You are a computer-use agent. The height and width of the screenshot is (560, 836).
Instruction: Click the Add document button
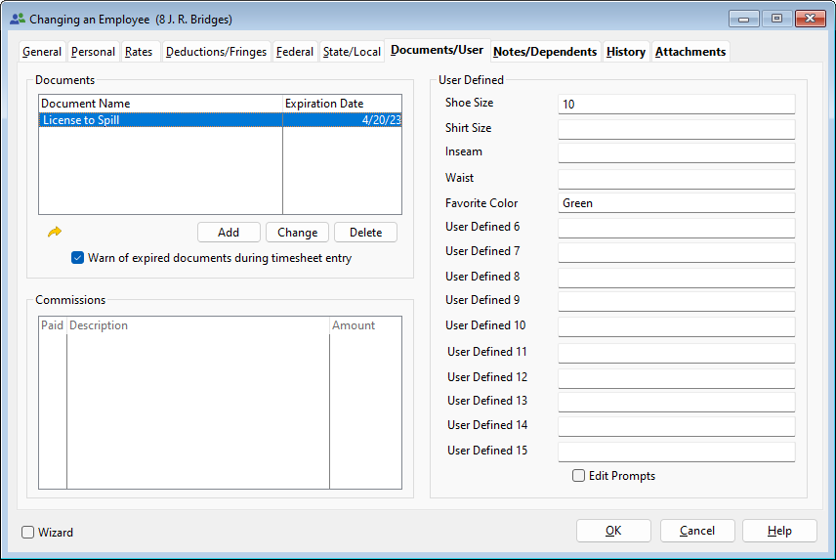click(229, 233)
